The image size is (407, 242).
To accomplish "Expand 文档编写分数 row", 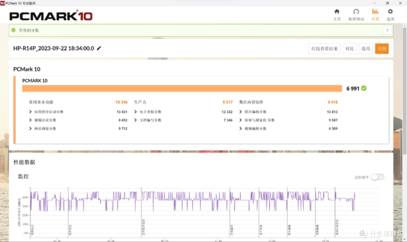I will [x=136, y=120].
